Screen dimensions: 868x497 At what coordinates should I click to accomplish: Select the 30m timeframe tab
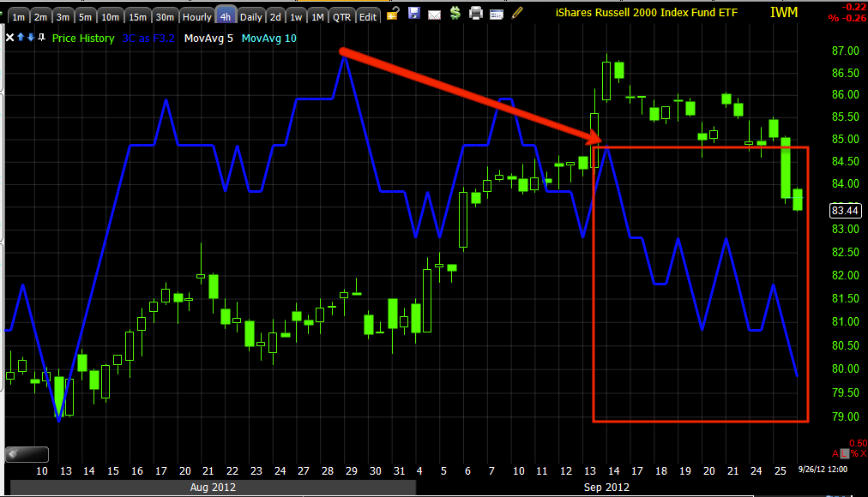165,17
